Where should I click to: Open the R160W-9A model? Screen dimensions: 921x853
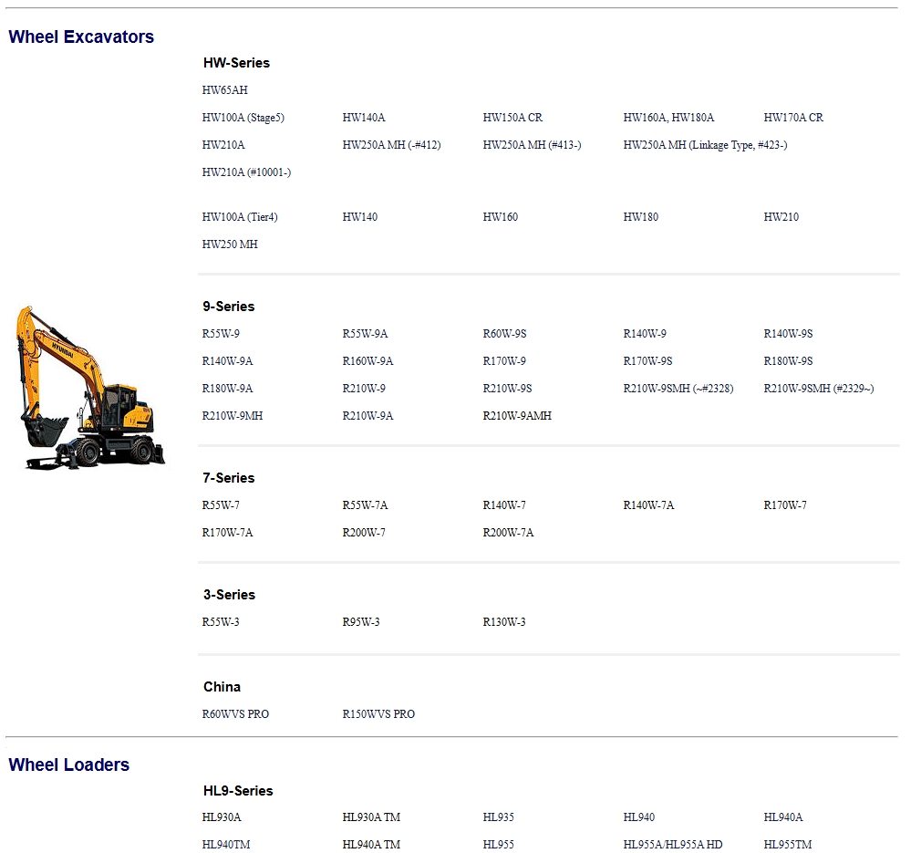pyautogui.click(x=367, y=361)
